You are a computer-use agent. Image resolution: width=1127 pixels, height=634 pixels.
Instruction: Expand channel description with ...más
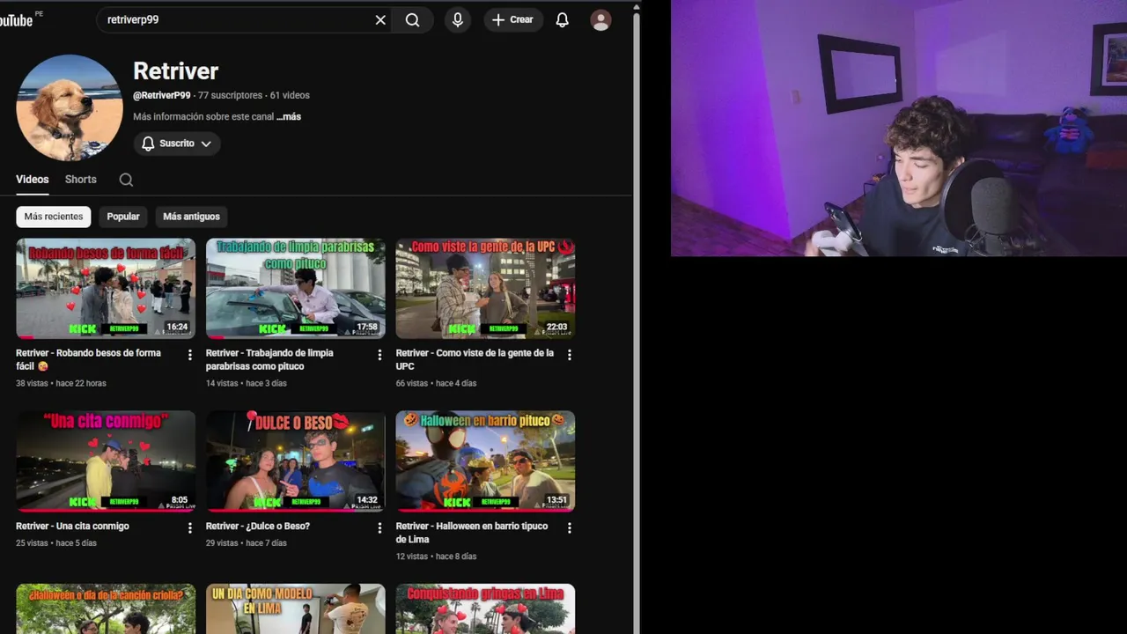(289, 116)
